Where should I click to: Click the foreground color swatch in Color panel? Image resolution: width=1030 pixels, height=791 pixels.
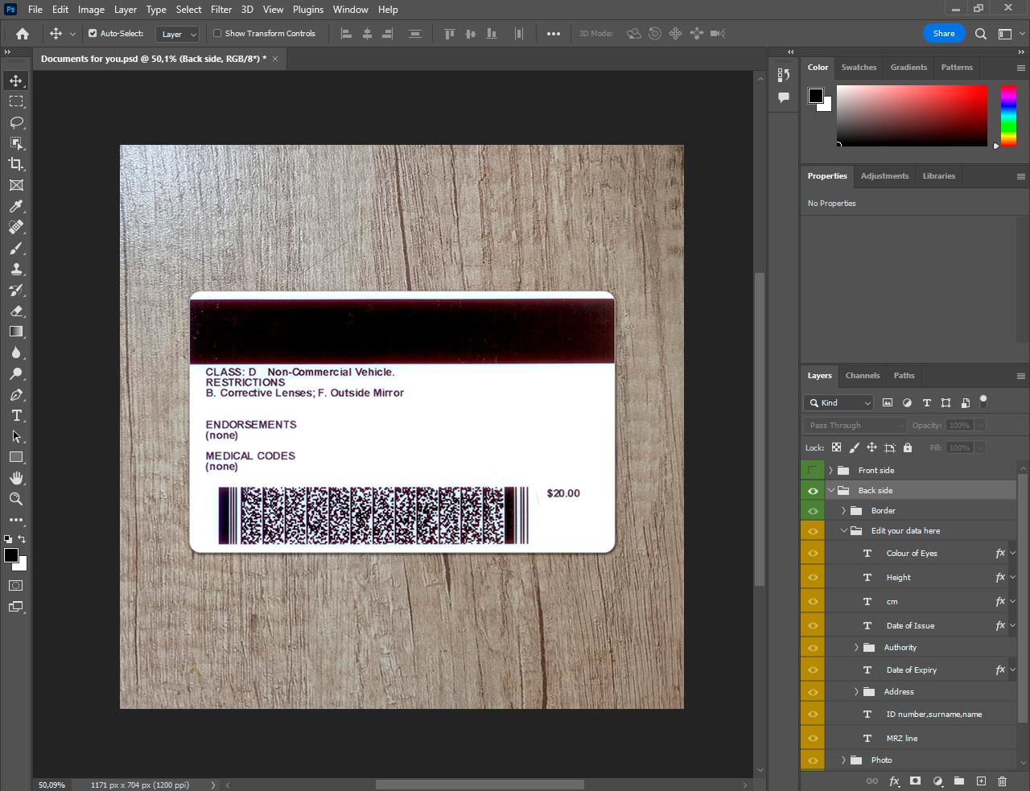(815, 96)
